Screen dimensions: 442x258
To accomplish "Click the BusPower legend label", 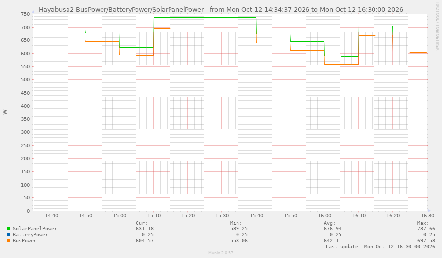I will coord(25,241).
